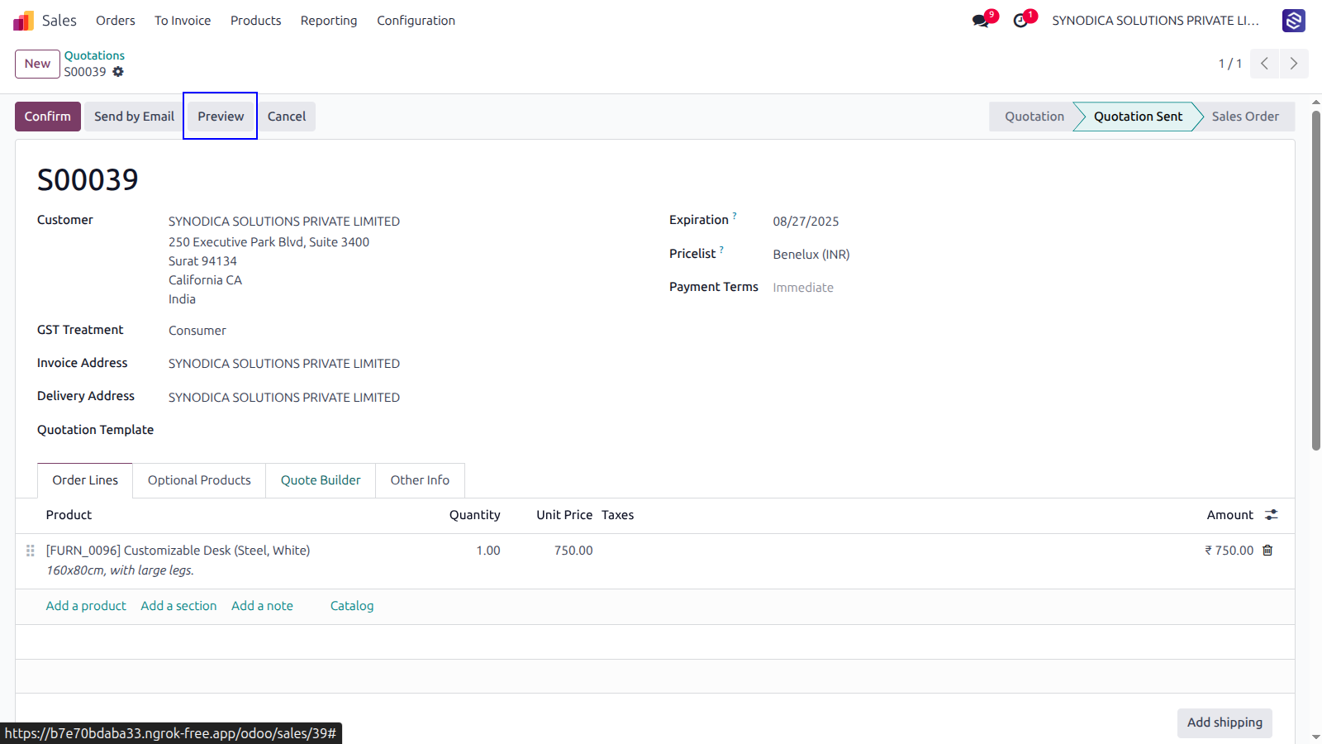Click Send by Email
1322x744 pixels.
click(x=134, y=117)
